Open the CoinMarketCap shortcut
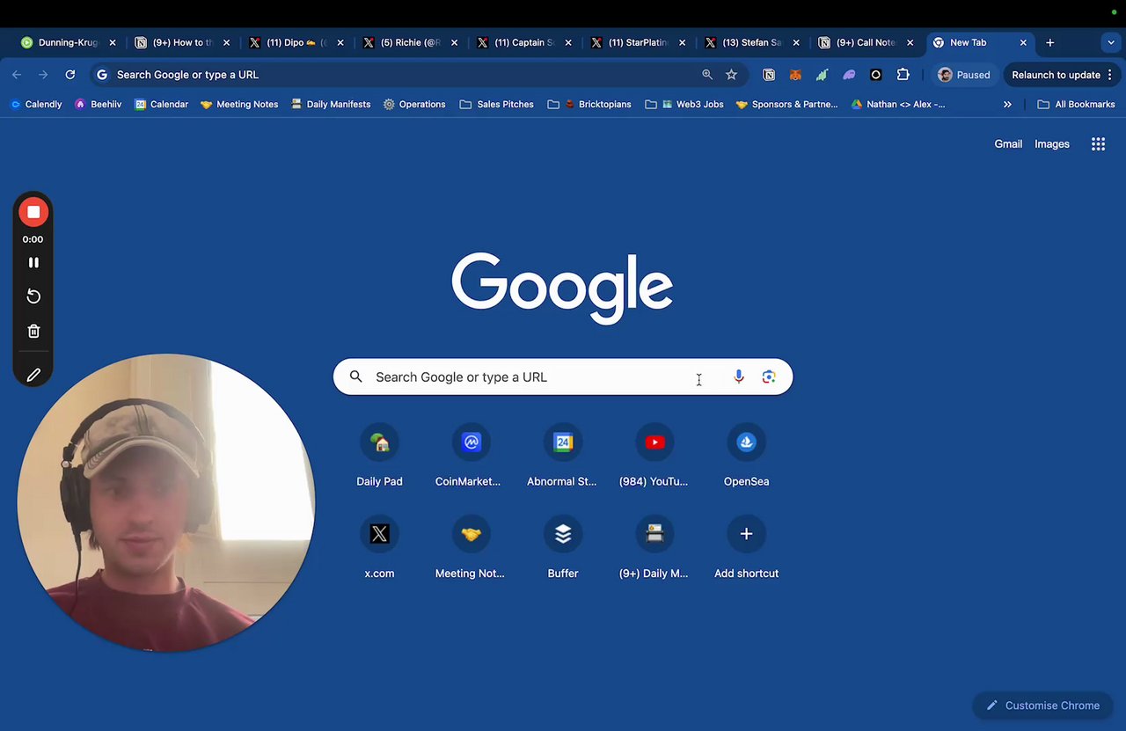The image size is (1126, 731). click(x=471, y=457)
